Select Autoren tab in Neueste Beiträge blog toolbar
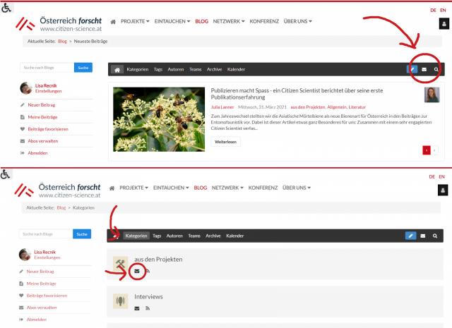The width and height of the screenshot is (452, 328). pyautogui.click(x=176, y=69)
